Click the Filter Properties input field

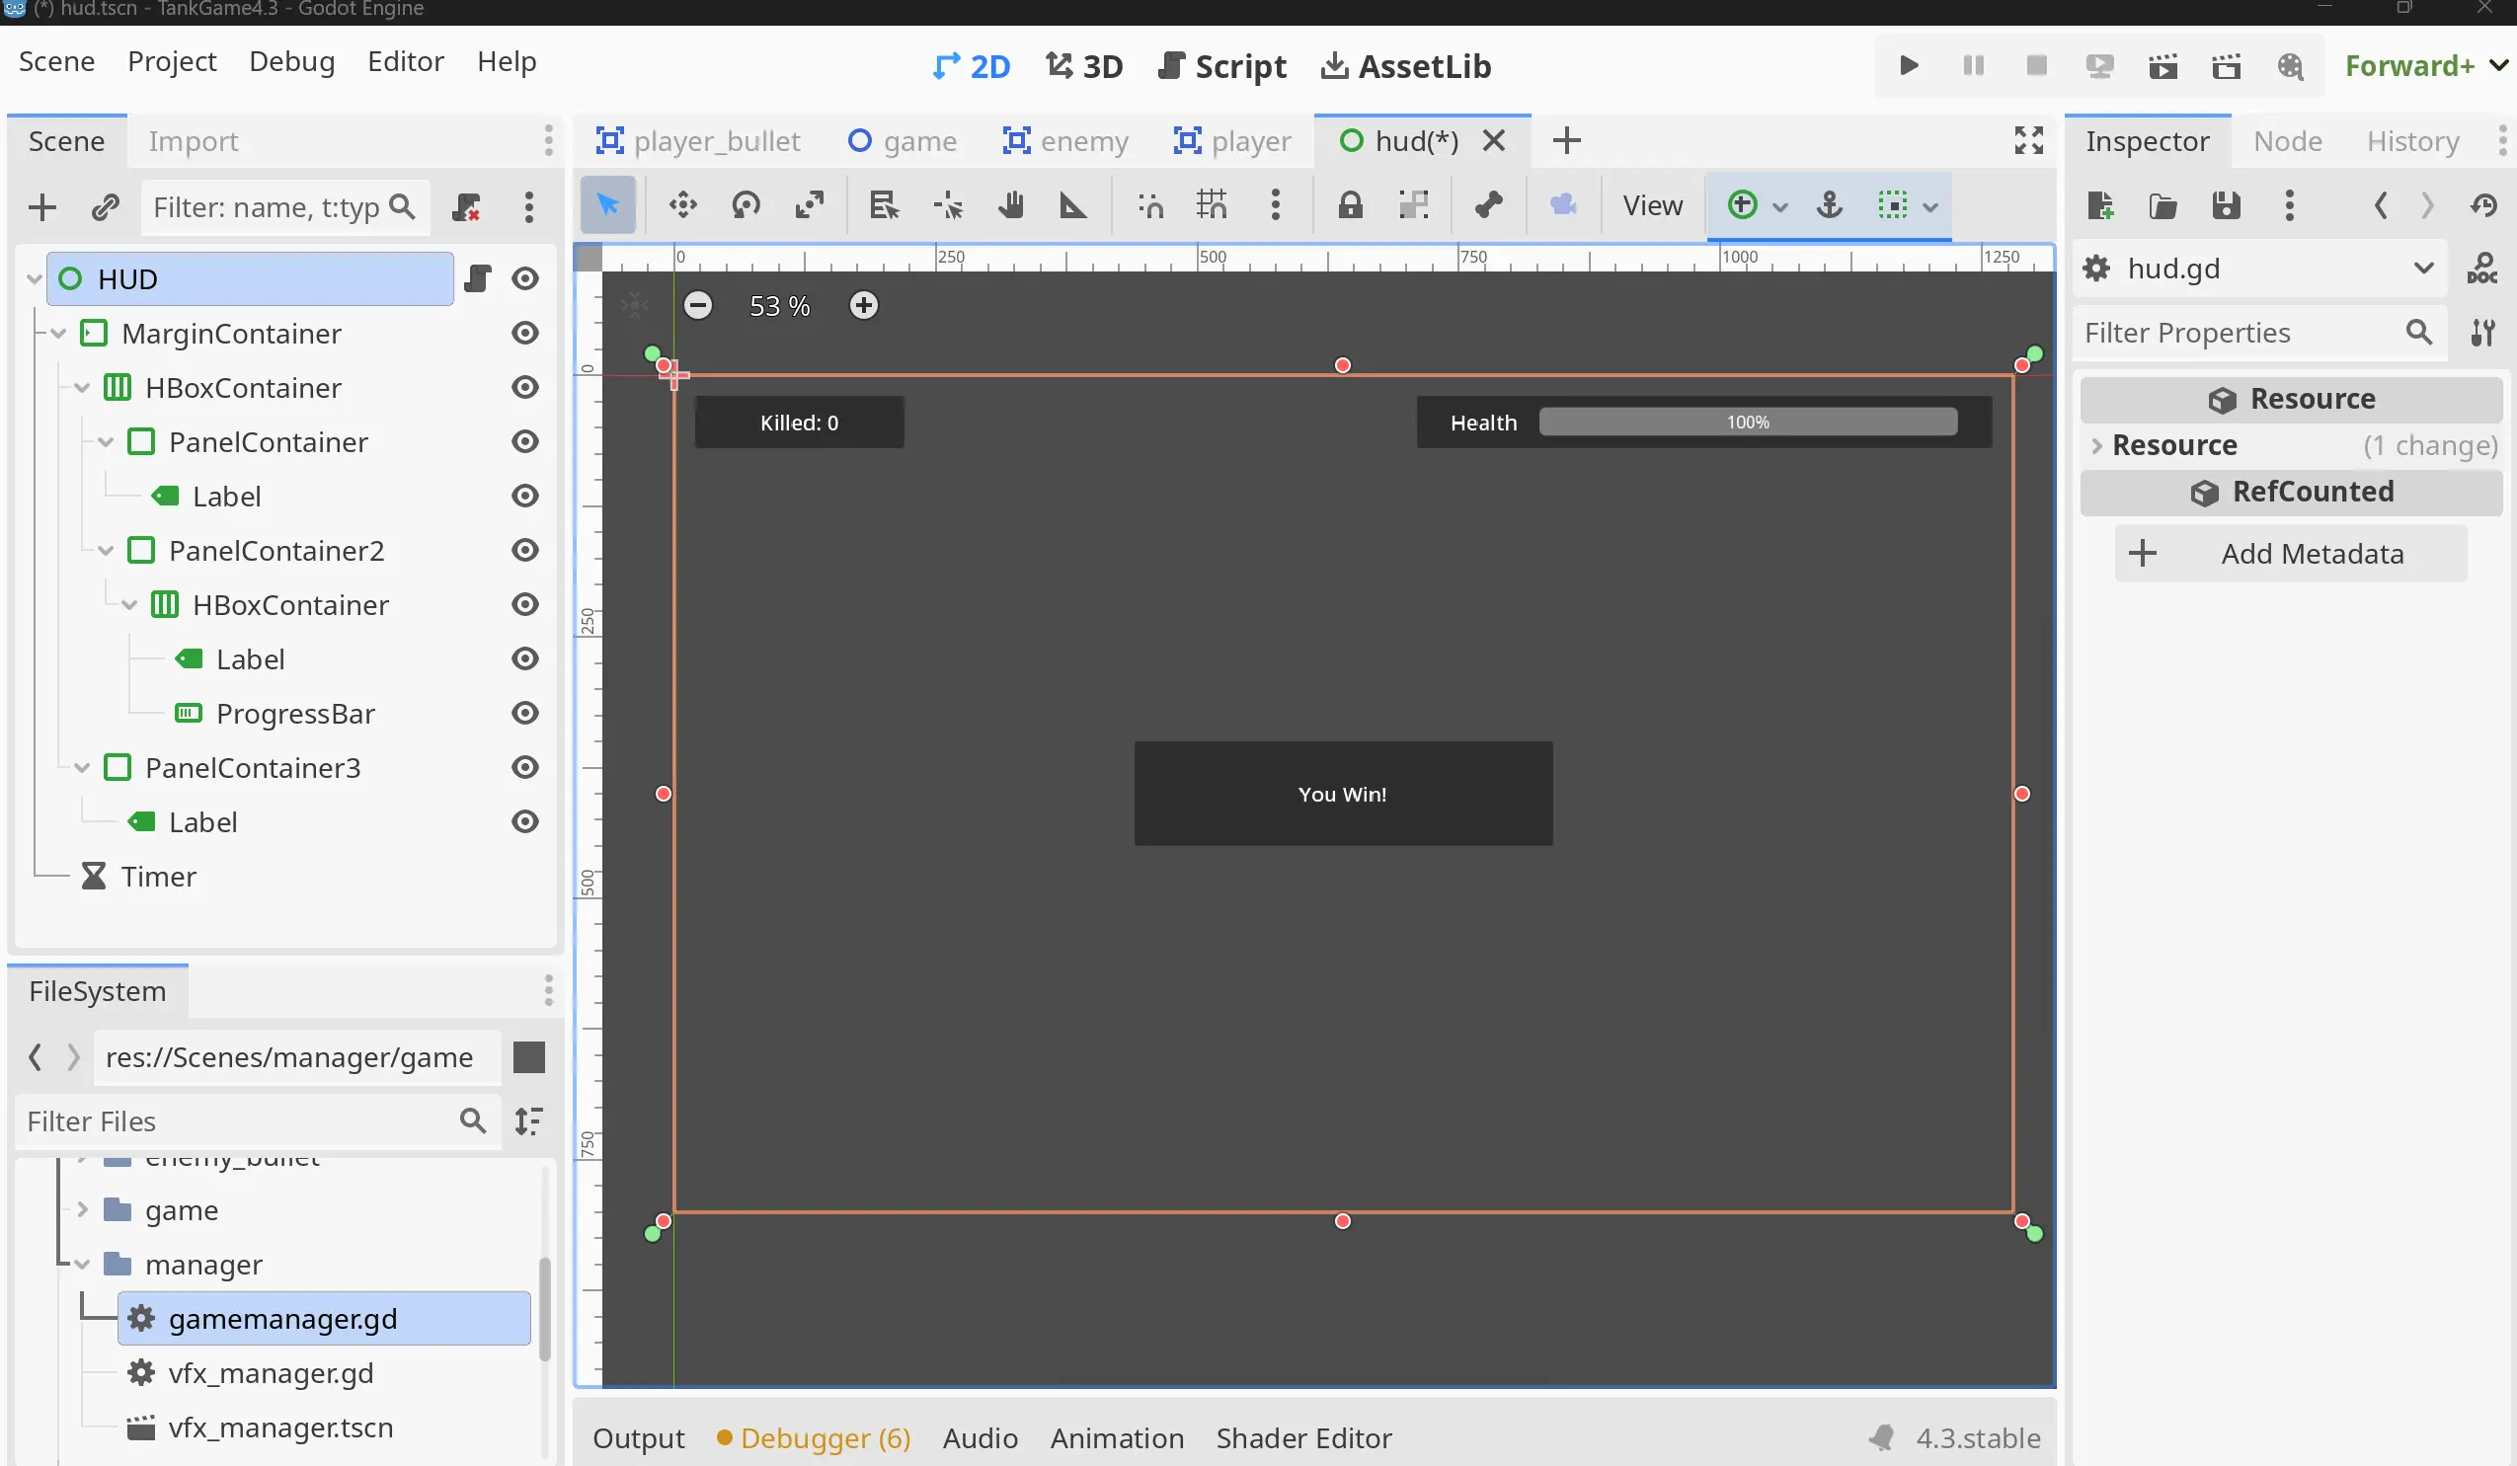tap(2259, 333)
